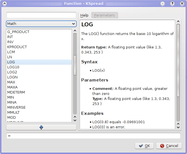
Task: Click the question mark help title button
Action: click(172, 3)
